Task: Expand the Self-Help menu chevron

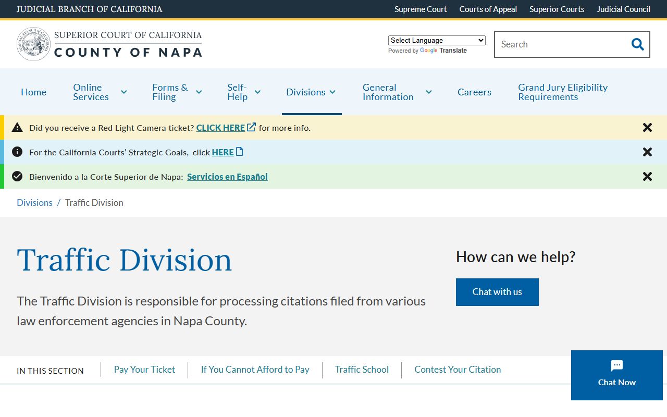Action: point(257,92)
